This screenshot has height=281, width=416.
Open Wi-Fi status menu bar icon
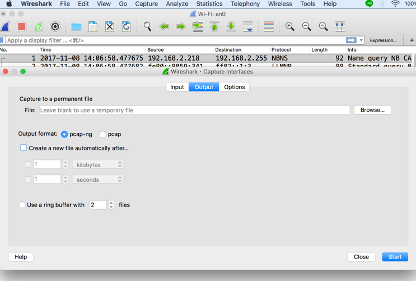coord(395,4)
